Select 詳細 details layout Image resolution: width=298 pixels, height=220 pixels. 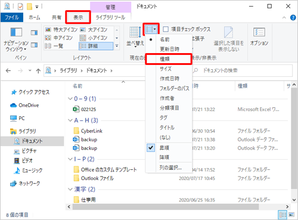(x=96, y=46)
